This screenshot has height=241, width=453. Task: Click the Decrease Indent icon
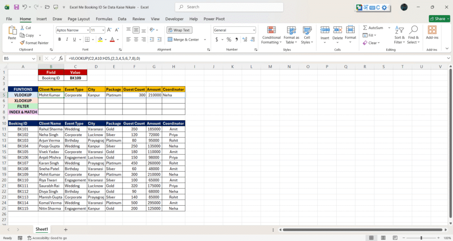152,39
